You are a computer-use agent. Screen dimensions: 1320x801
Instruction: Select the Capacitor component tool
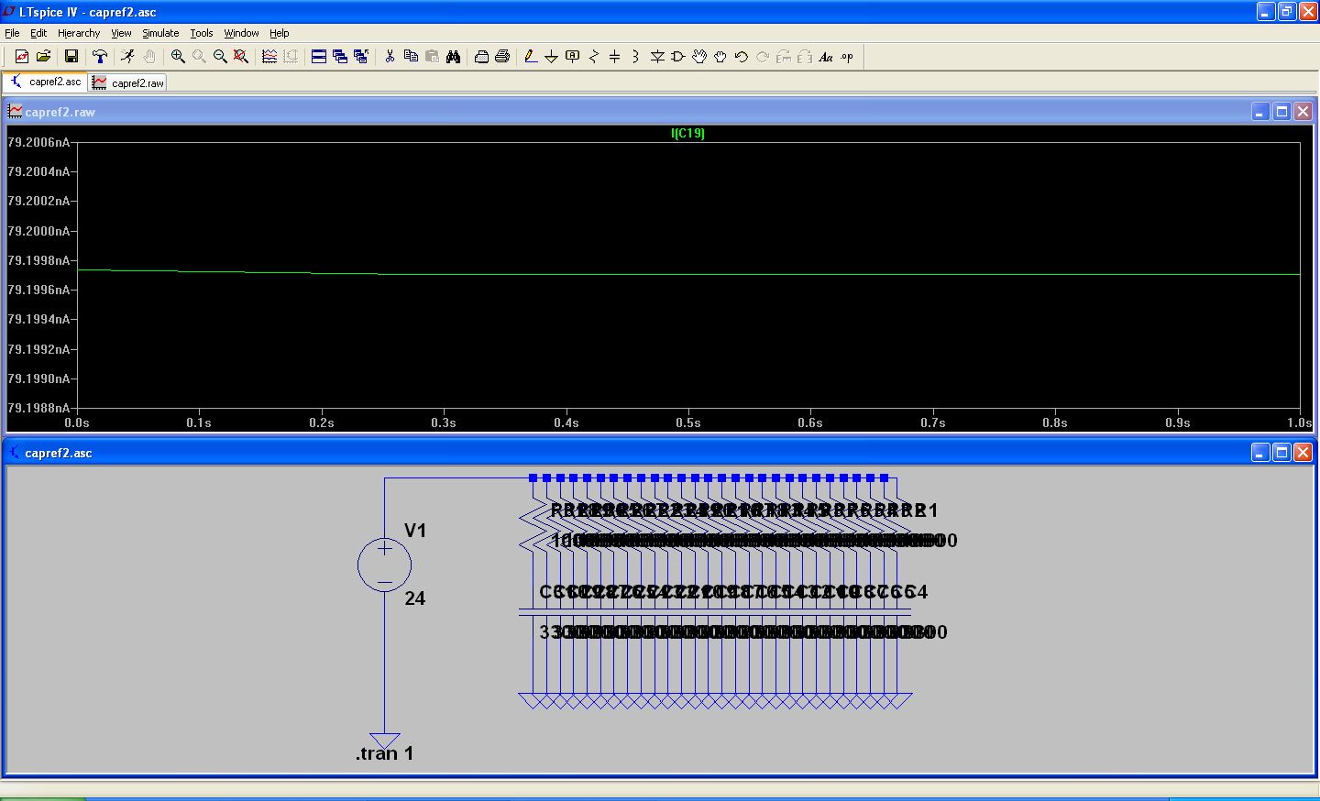click(x=614, y=57)
